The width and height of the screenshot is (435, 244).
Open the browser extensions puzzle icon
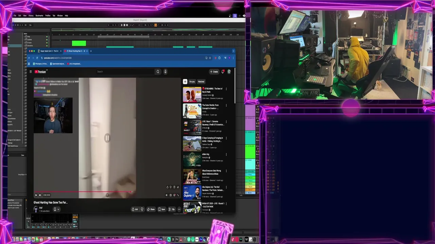point(220,58)
